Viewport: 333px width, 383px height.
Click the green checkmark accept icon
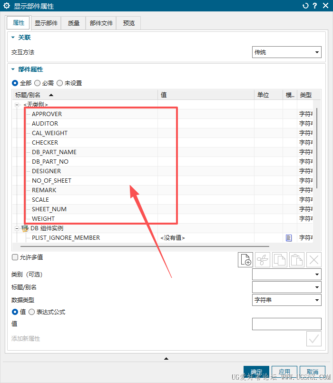313,339
